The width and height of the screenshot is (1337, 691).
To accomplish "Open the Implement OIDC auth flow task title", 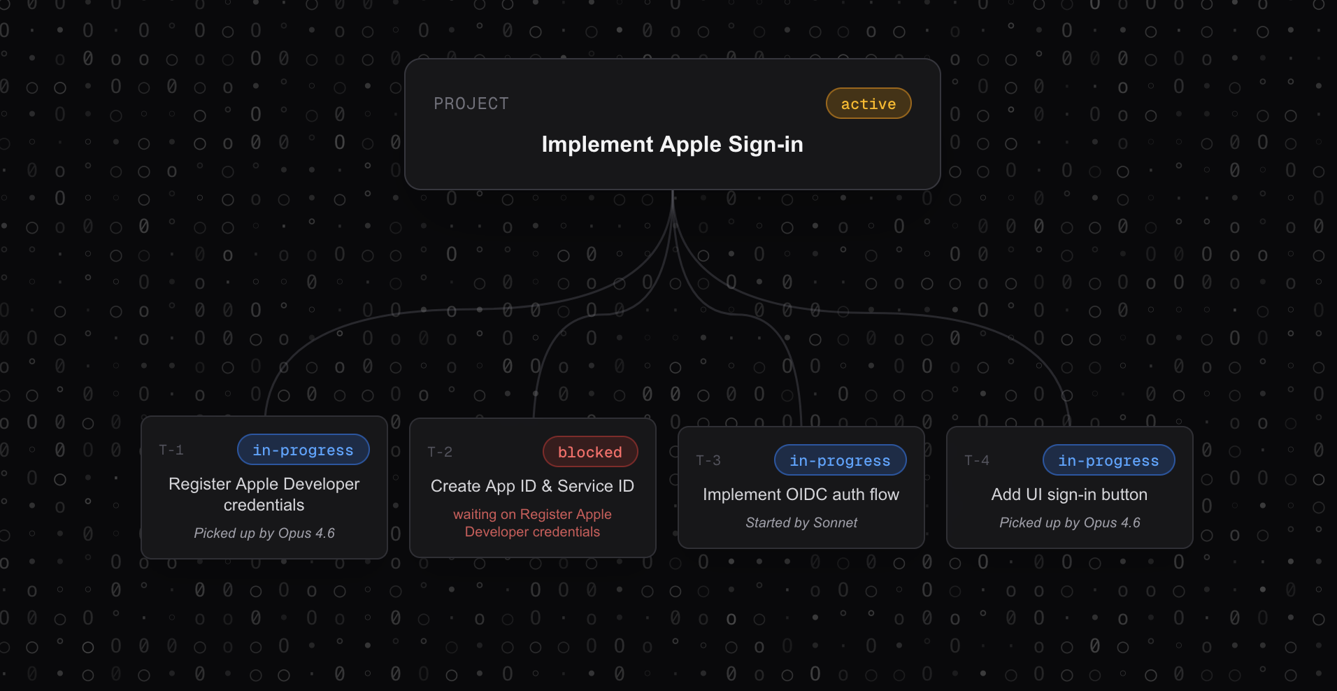I will pyautogui.click(x=801, y=494).
